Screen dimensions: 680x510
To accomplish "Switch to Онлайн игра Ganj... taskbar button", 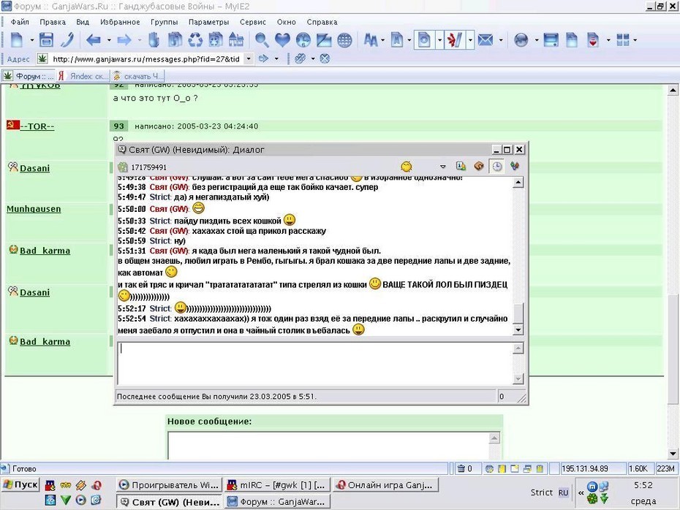I will coord(386,485).
